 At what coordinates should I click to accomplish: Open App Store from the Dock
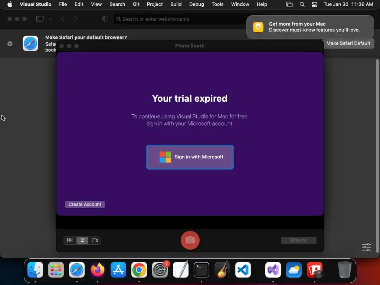point(118,270)
